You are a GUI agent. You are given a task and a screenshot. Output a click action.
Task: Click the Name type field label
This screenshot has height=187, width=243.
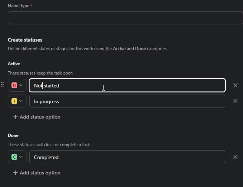pyautogui.click(x=19, y=6)
